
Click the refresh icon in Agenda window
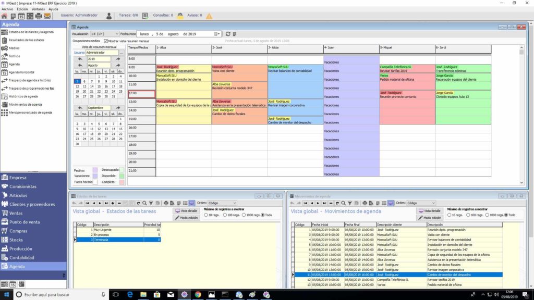pyautogui.click(x=228, y=34)
